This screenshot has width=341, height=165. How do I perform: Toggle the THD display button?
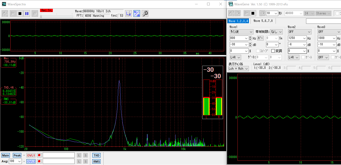pyautogui.click(x=96, y=155)
